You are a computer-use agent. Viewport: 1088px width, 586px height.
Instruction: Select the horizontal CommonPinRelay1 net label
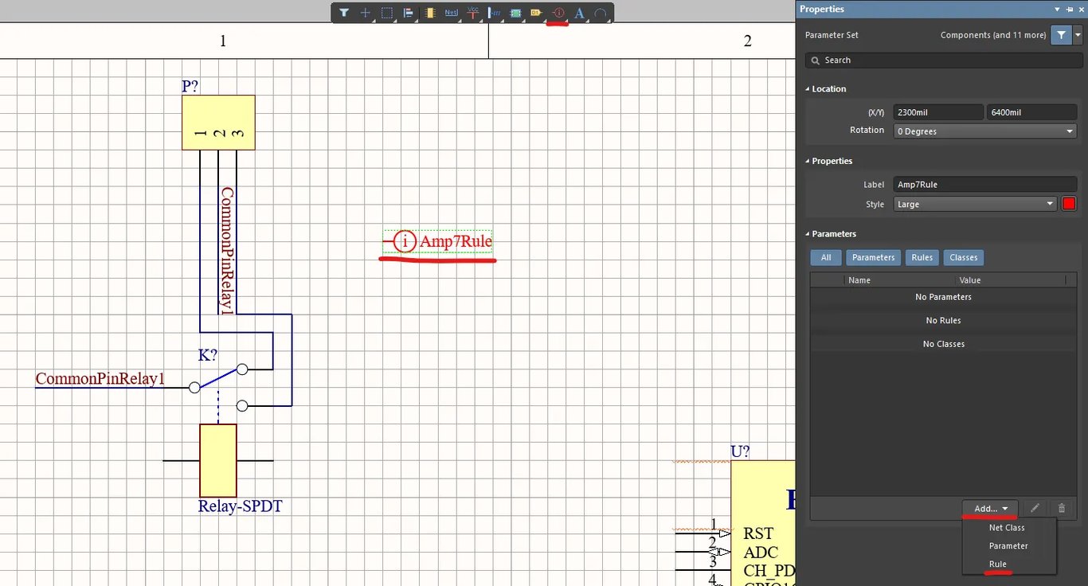point(100,379)
